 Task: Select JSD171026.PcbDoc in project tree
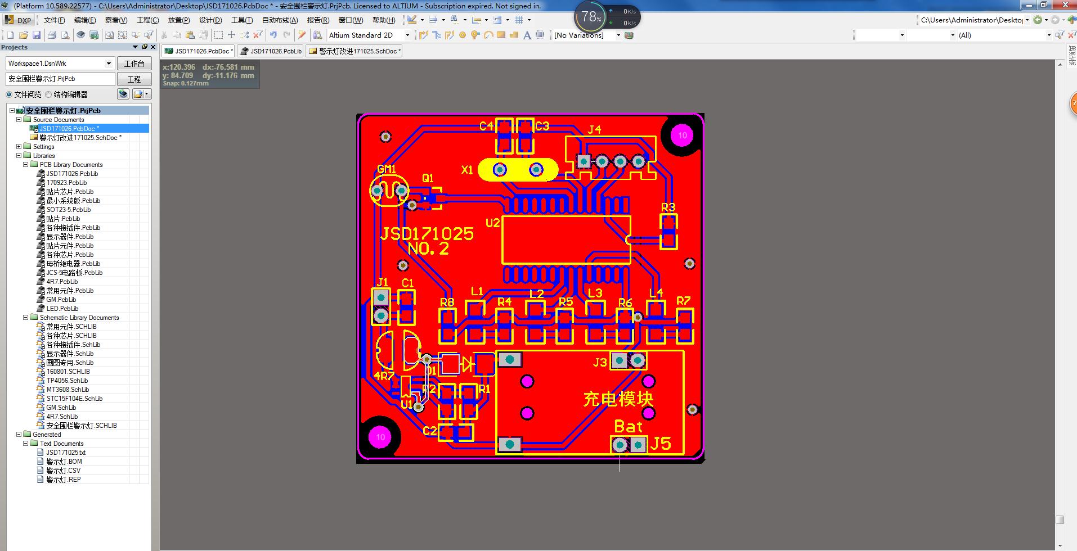[69, 129]
